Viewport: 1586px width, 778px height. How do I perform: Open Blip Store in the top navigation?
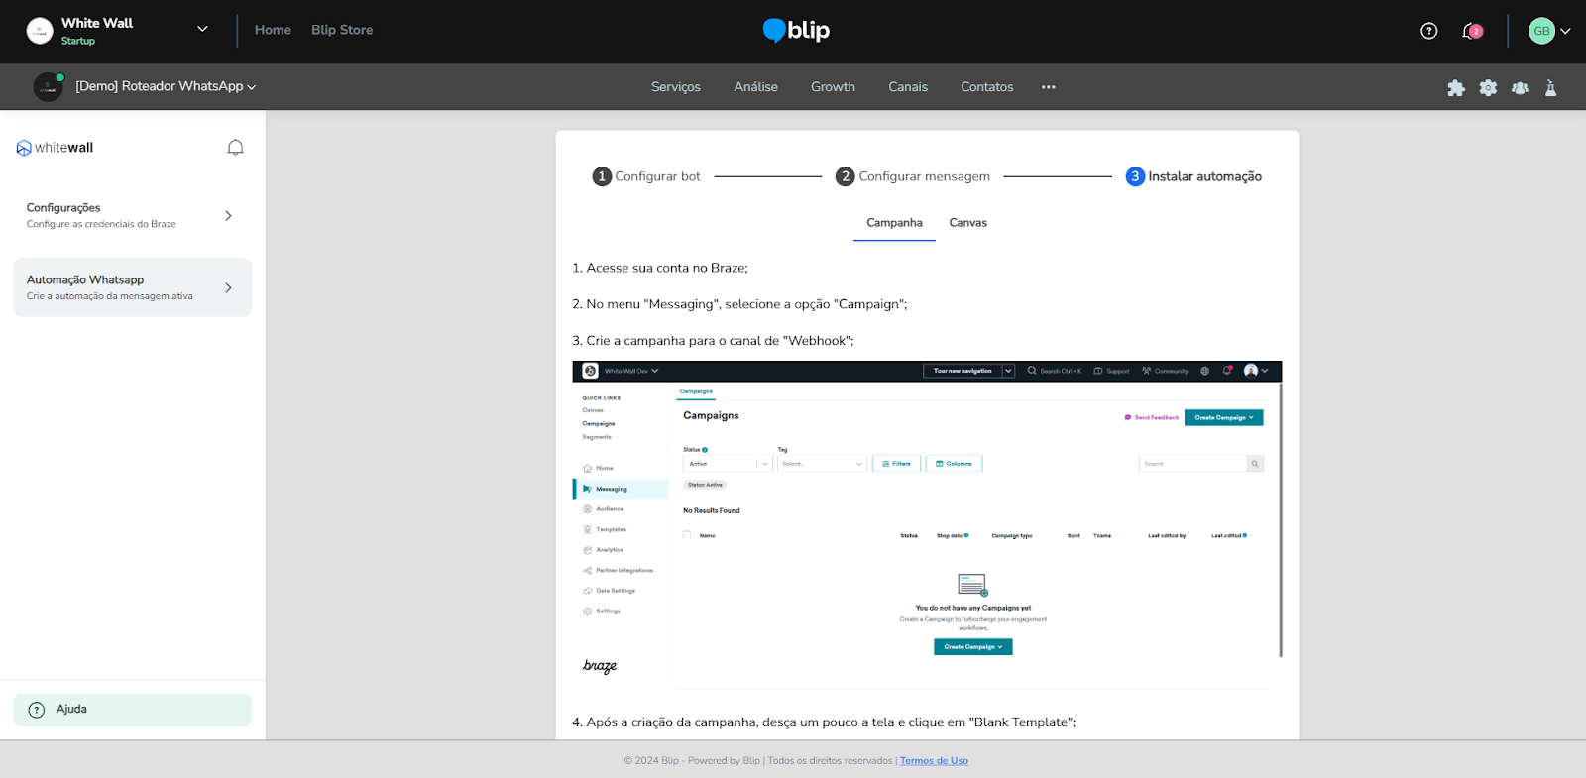click(x=342, y=30)
